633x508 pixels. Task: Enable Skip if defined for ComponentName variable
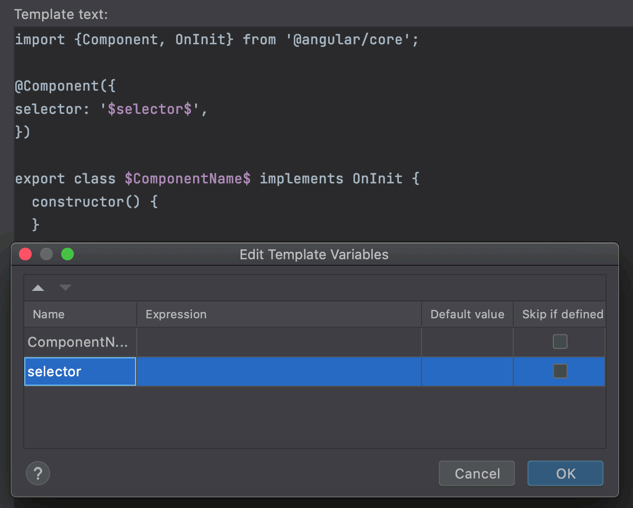pyautogui.click(x=560, y=341)
